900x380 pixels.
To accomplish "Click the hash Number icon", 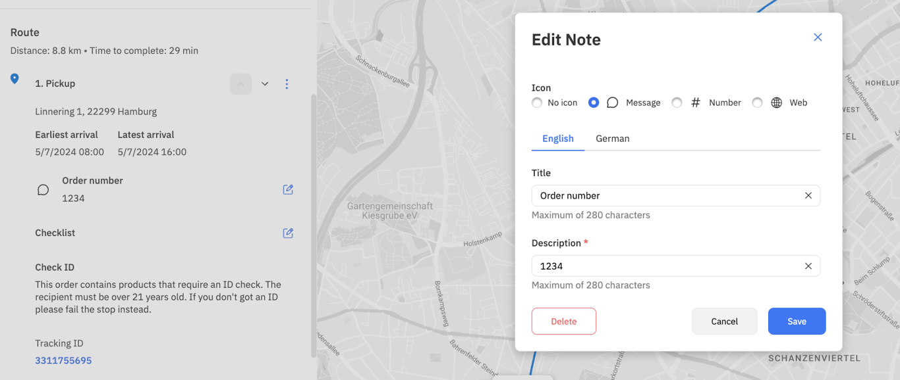I will click(x=695, y=103).
